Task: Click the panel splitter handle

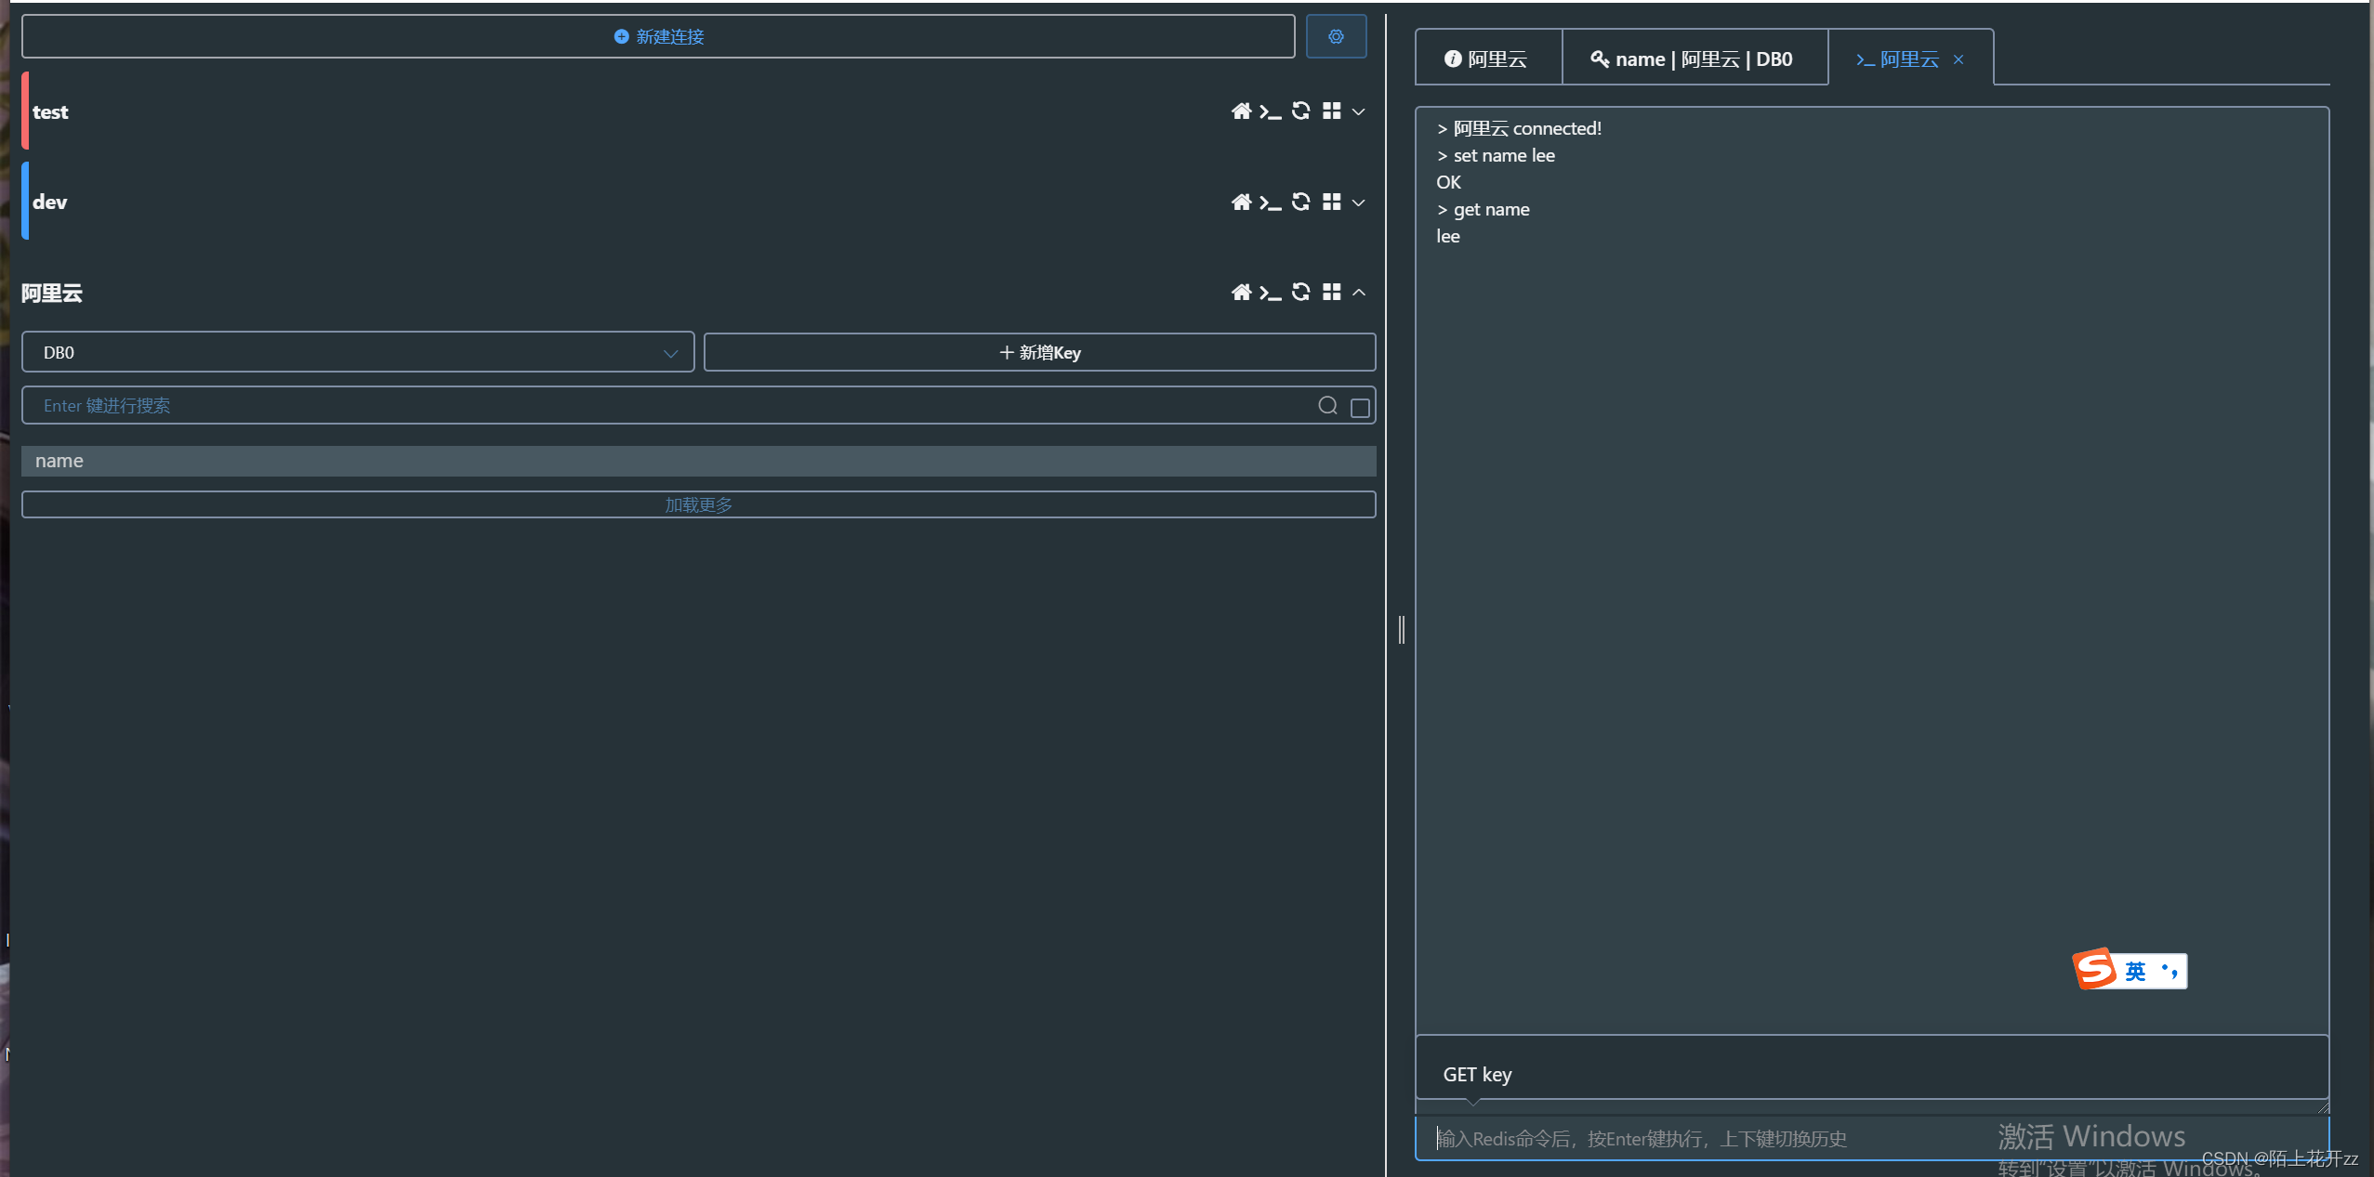Action: point(1402,629)
